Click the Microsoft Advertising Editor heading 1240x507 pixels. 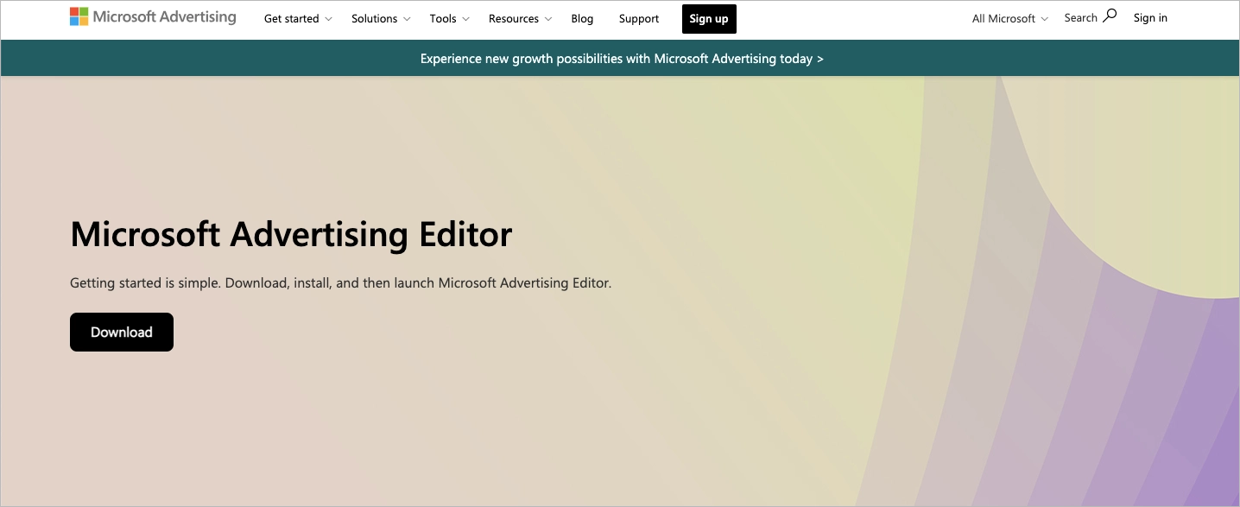[x=291, y=235]
